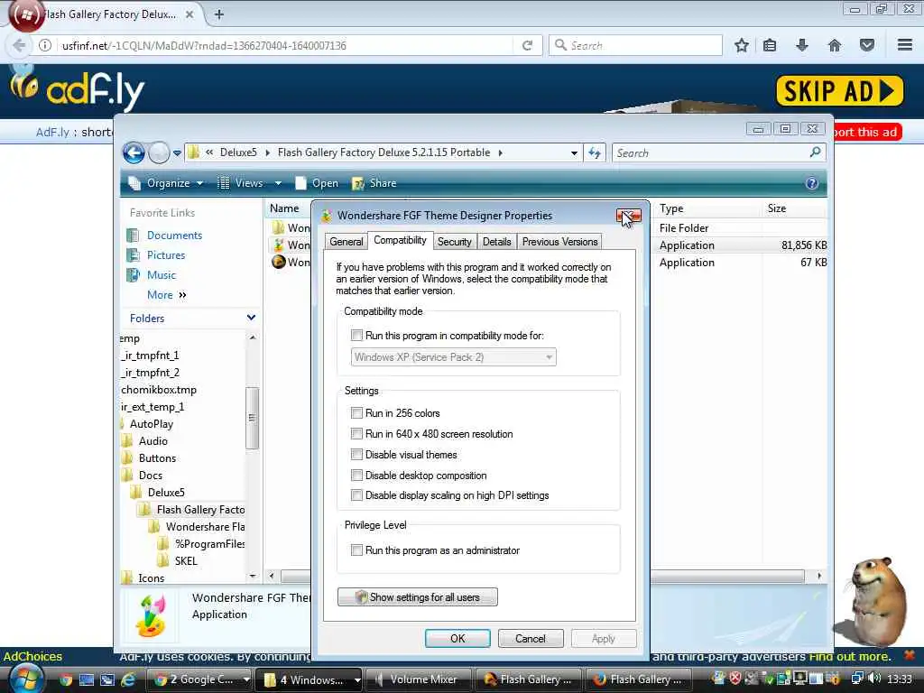Enable Run this program in compatibility mode
This screenshot has height=693, width=924.
point(356,336)
